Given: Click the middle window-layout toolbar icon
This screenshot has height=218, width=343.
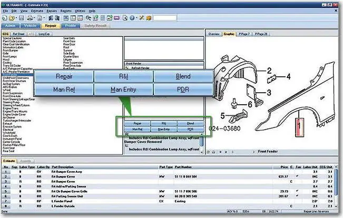Looking at the screenshot, I should tap(73, 18).
